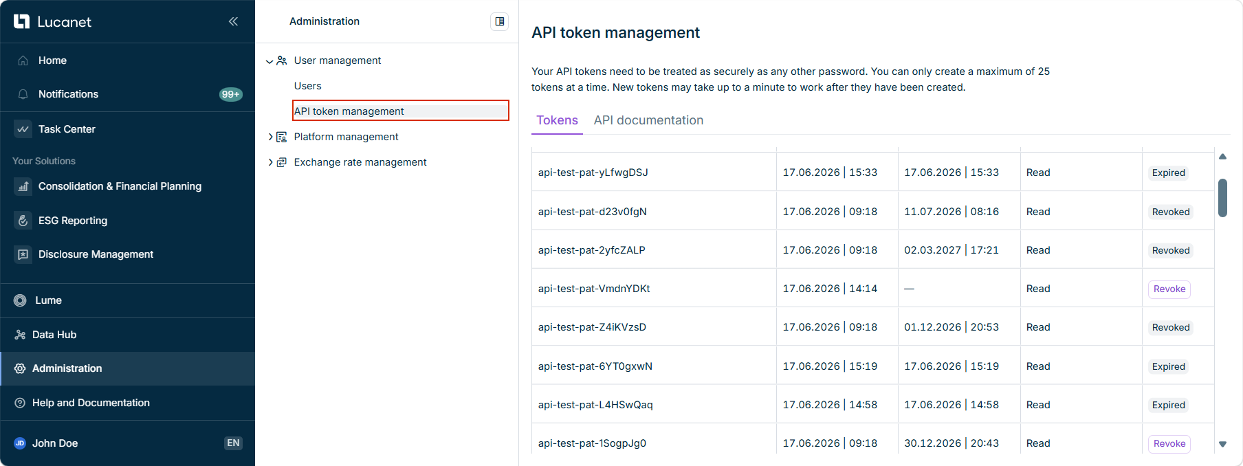The height and width of the screenshot is (466, 1243).
Task: Collapse the sidebar with double-chevron icon
Action: click(x=233, y=21)
